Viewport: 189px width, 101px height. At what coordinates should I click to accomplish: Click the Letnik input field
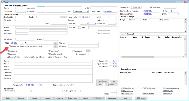tap(112, 17)
